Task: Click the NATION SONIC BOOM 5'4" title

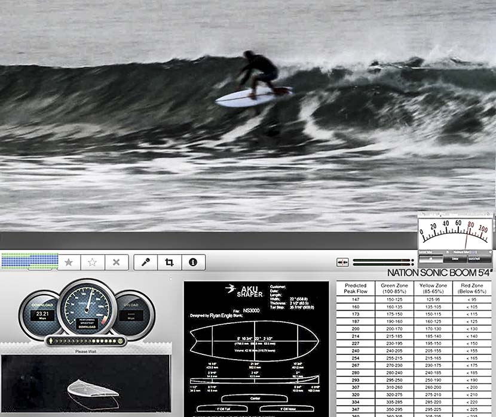Action: click(x=440, y=273)
